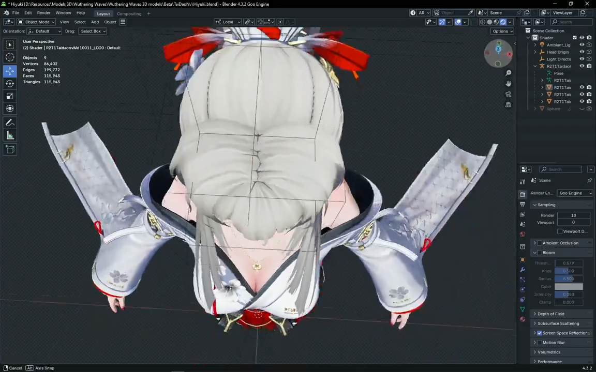Open Local transform orientation dropdown

point(228,22)
